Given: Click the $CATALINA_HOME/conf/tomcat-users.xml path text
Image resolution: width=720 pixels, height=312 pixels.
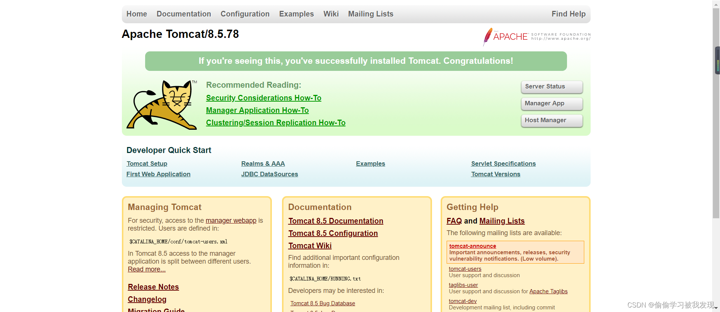Looking at the screenshot, I should [178, 241].
